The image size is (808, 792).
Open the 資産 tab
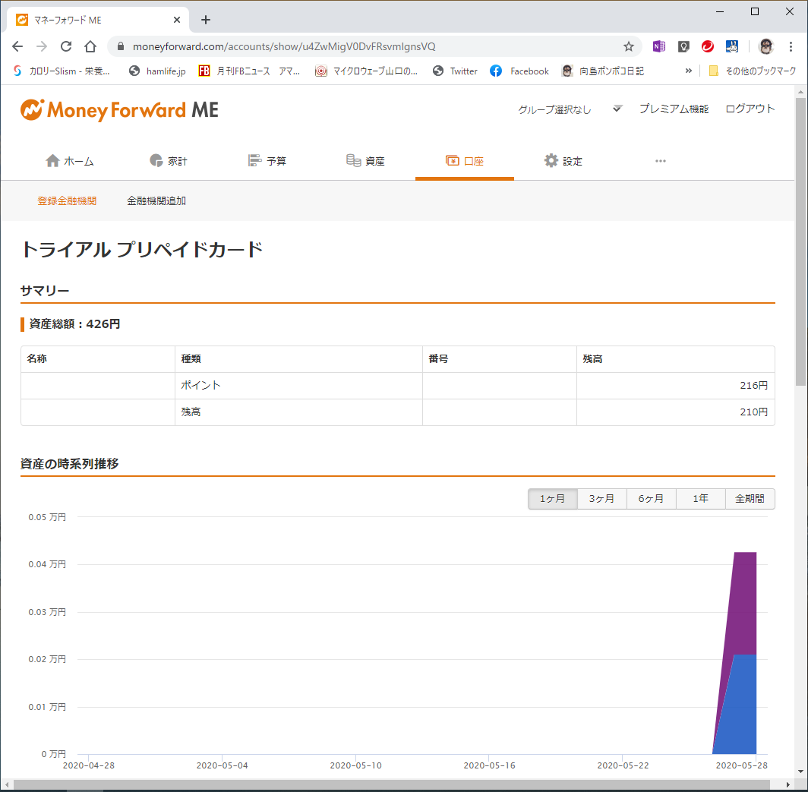point(365,161)
